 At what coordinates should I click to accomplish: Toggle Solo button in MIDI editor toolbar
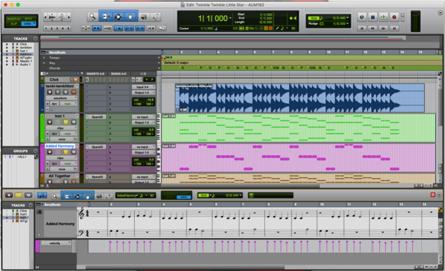tap(19, 195)
